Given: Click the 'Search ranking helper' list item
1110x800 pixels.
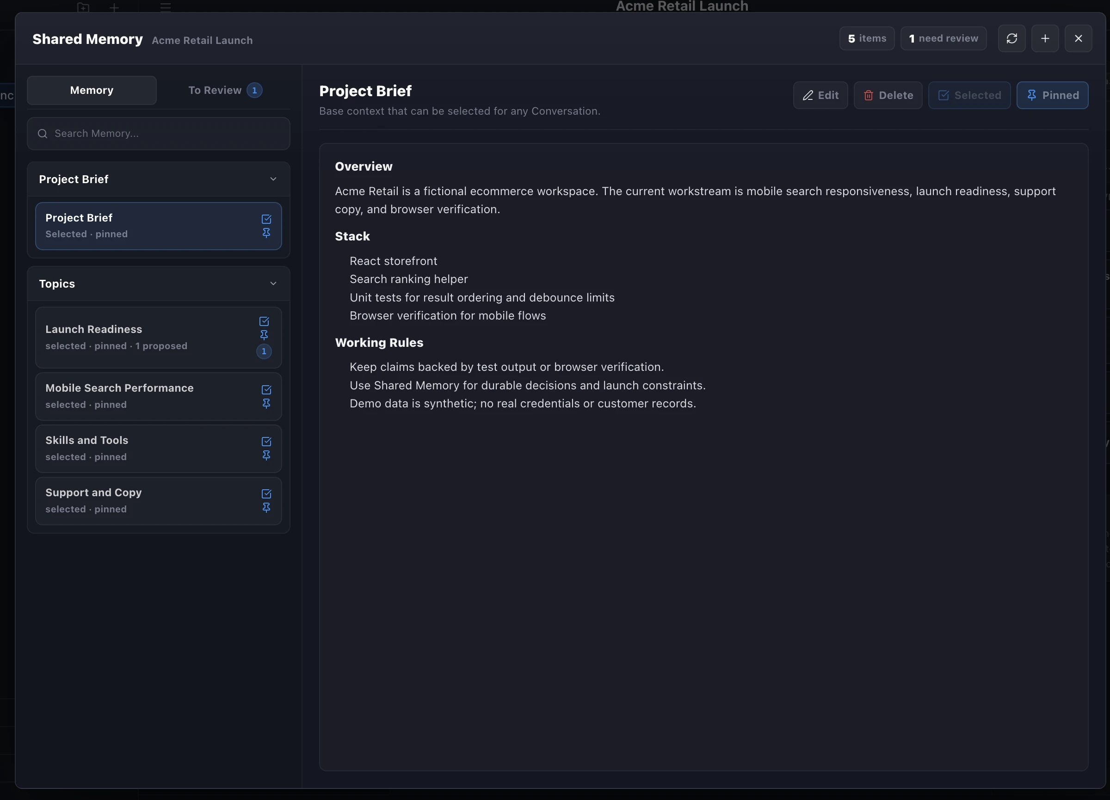Looking at the screenshot, I should point(409,279).
